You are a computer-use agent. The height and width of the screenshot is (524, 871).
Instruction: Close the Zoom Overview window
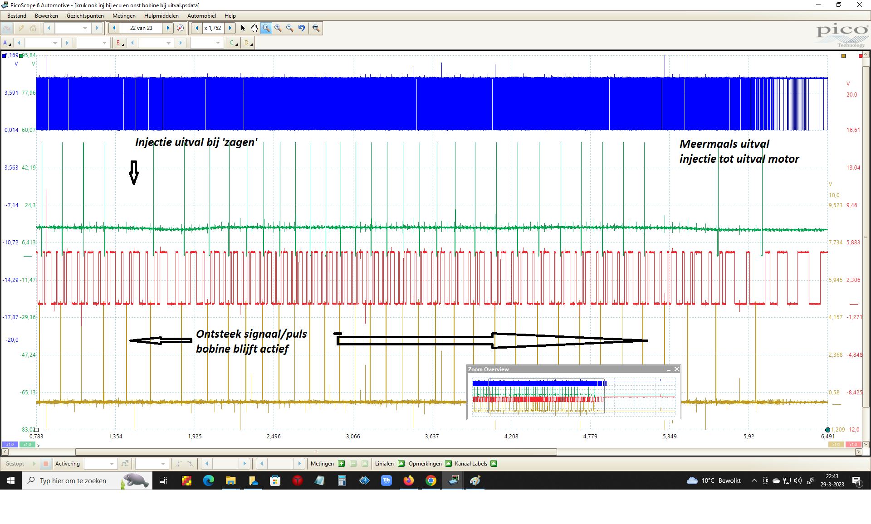676,369
